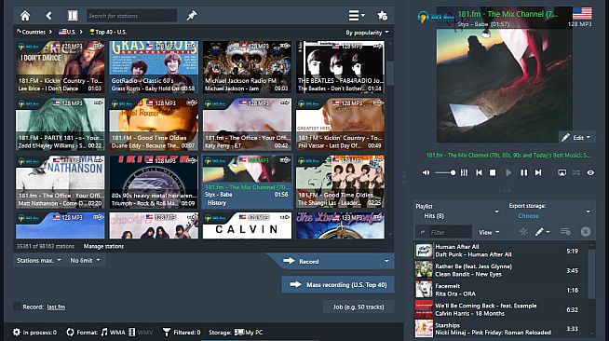The image size is (609, 341).
Task: Expand the Record button dropdown arrow
Action: point(386,262)
